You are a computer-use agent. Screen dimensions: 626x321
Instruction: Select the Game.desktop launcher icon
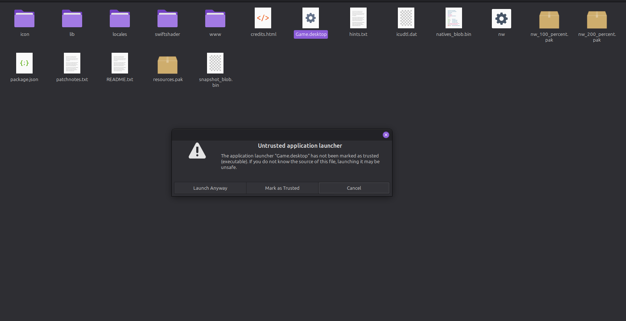311,18
